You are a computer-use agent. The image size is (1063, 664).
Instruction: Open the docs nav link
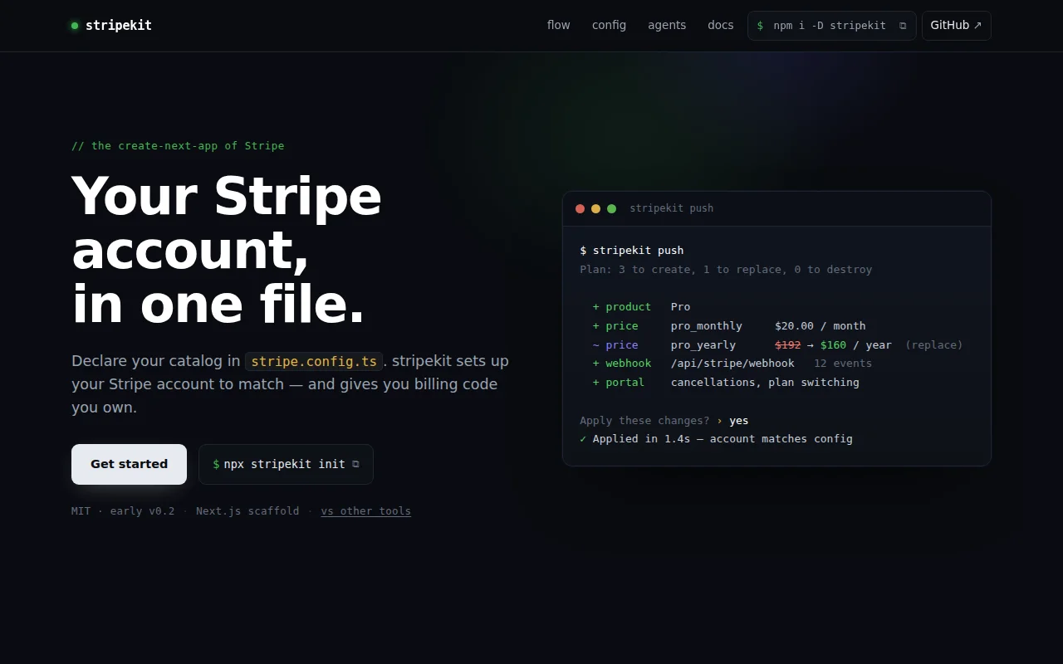[x=721, y=25]
